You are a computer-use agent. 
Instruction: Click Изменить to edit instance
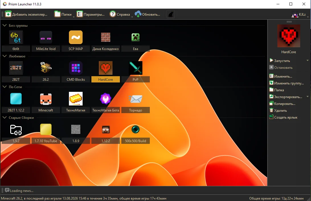[281, 76]
